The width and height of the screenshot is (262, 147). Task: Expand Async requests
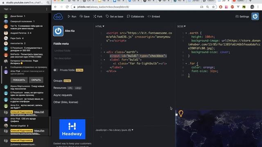[63, 95]
